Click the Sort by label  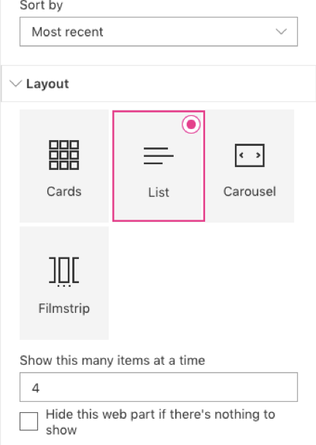coord(41,5)
